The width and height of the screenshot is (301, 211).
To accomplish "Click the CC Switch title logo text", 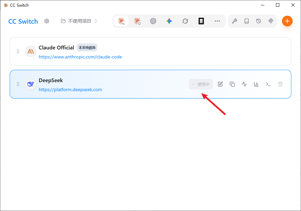I will pyautogui.click(x=23, y=21).
